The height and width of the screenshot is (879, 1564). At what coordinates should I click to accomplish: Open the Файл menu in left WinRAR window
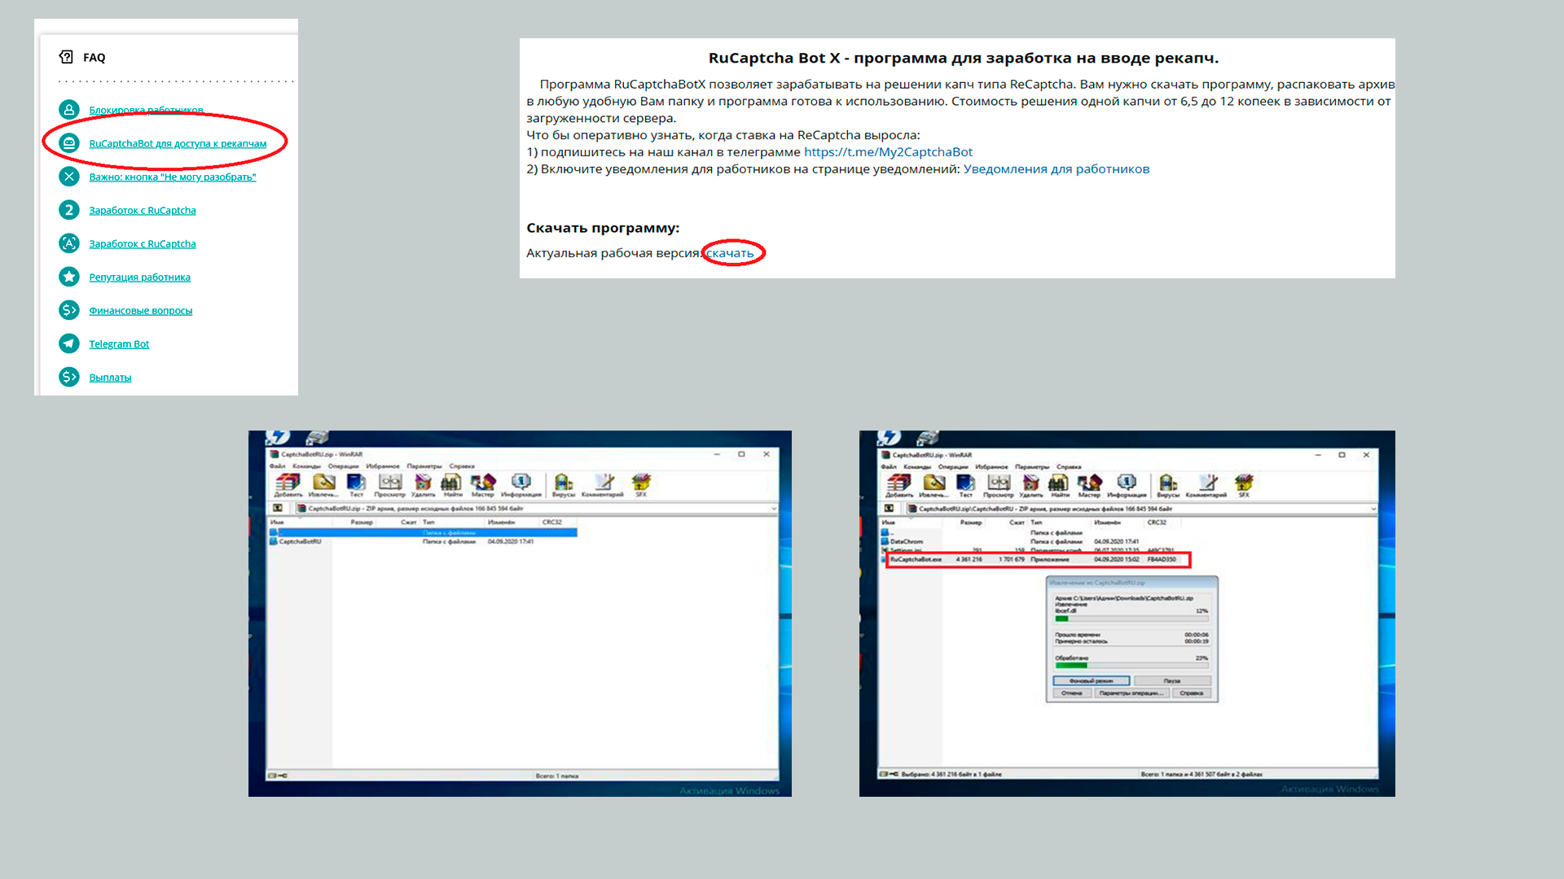(277, 466)
